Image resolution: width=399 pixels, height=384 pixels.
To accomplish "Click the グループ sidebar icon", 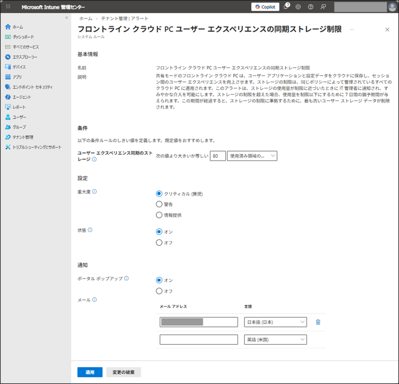I will point(8,127).
